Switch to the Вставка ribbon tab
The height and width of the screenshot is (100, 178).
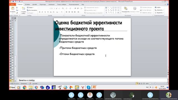pos(27,4)
